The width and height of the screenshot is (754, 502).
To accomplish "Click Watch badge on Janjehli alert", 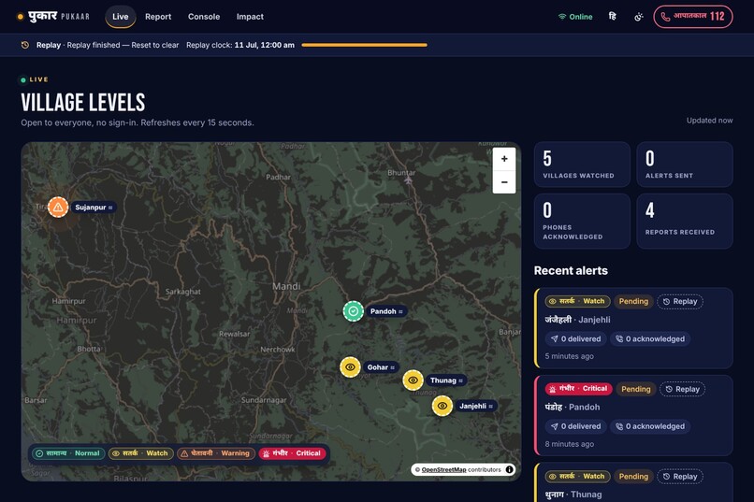I will 577,301.
